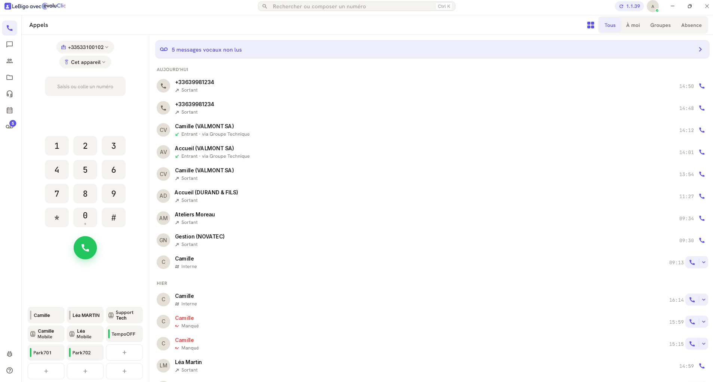Viewport: 713px width, 382px height.
Task: Click the Park701 shortcut key
Action: click(46, 352)
